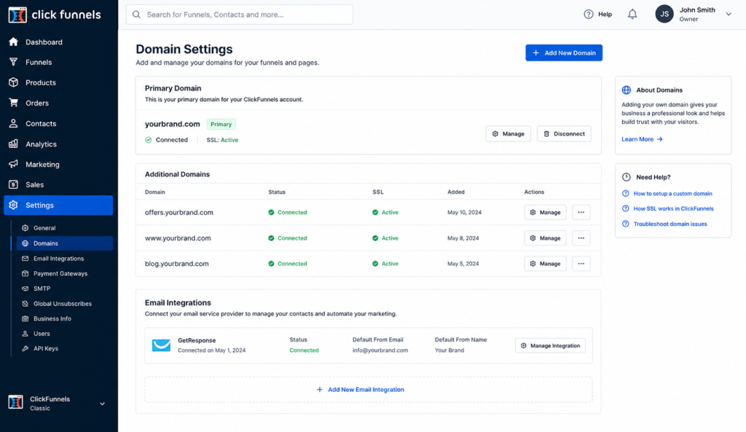Screen dimensions: 746x432
Task: Select Domains settings submenu item
Action: (65, 243)
